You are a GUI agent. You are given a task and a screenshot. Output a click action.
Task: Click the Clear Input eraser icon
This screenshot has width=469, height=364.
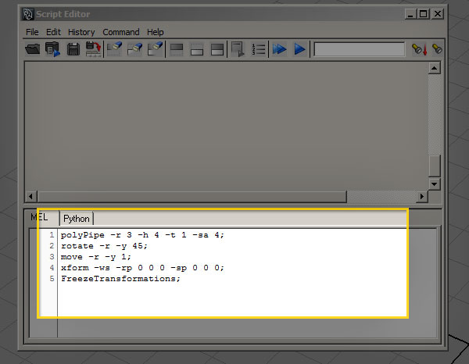click(x=134, y=49)
